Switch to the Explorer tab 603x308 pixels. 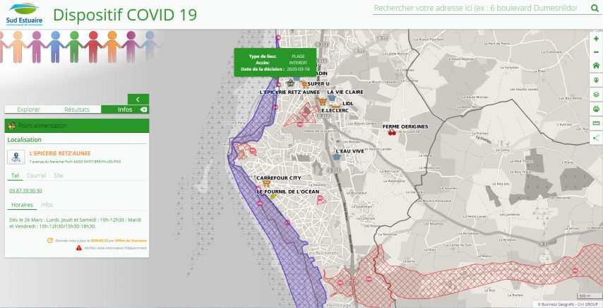point(28,109)
